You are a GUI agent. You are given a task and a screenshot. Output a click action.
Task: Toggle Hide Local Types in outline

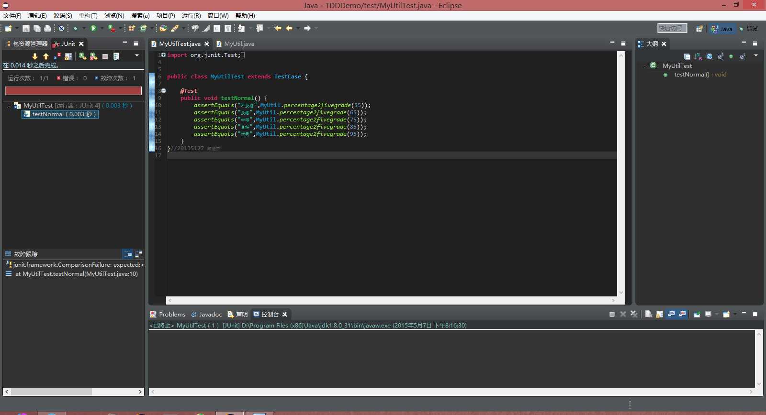click(x=743, y=56)
